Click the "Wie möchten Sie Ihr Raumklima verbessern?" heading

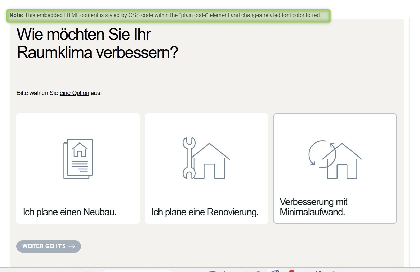97,44
